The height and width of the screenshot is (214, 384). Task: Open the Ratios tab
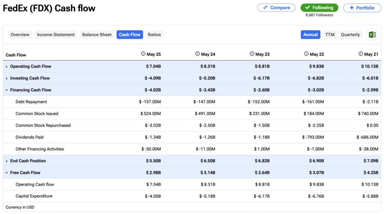click(154, 34)
